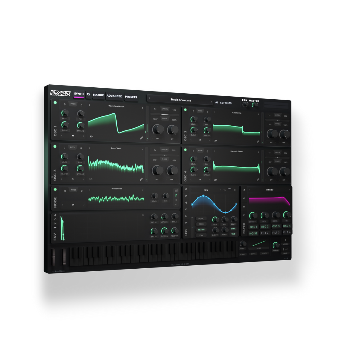This screenshot has width=359, height=359.
Task: Click the envelope Release knob
Action: [175, 230]
